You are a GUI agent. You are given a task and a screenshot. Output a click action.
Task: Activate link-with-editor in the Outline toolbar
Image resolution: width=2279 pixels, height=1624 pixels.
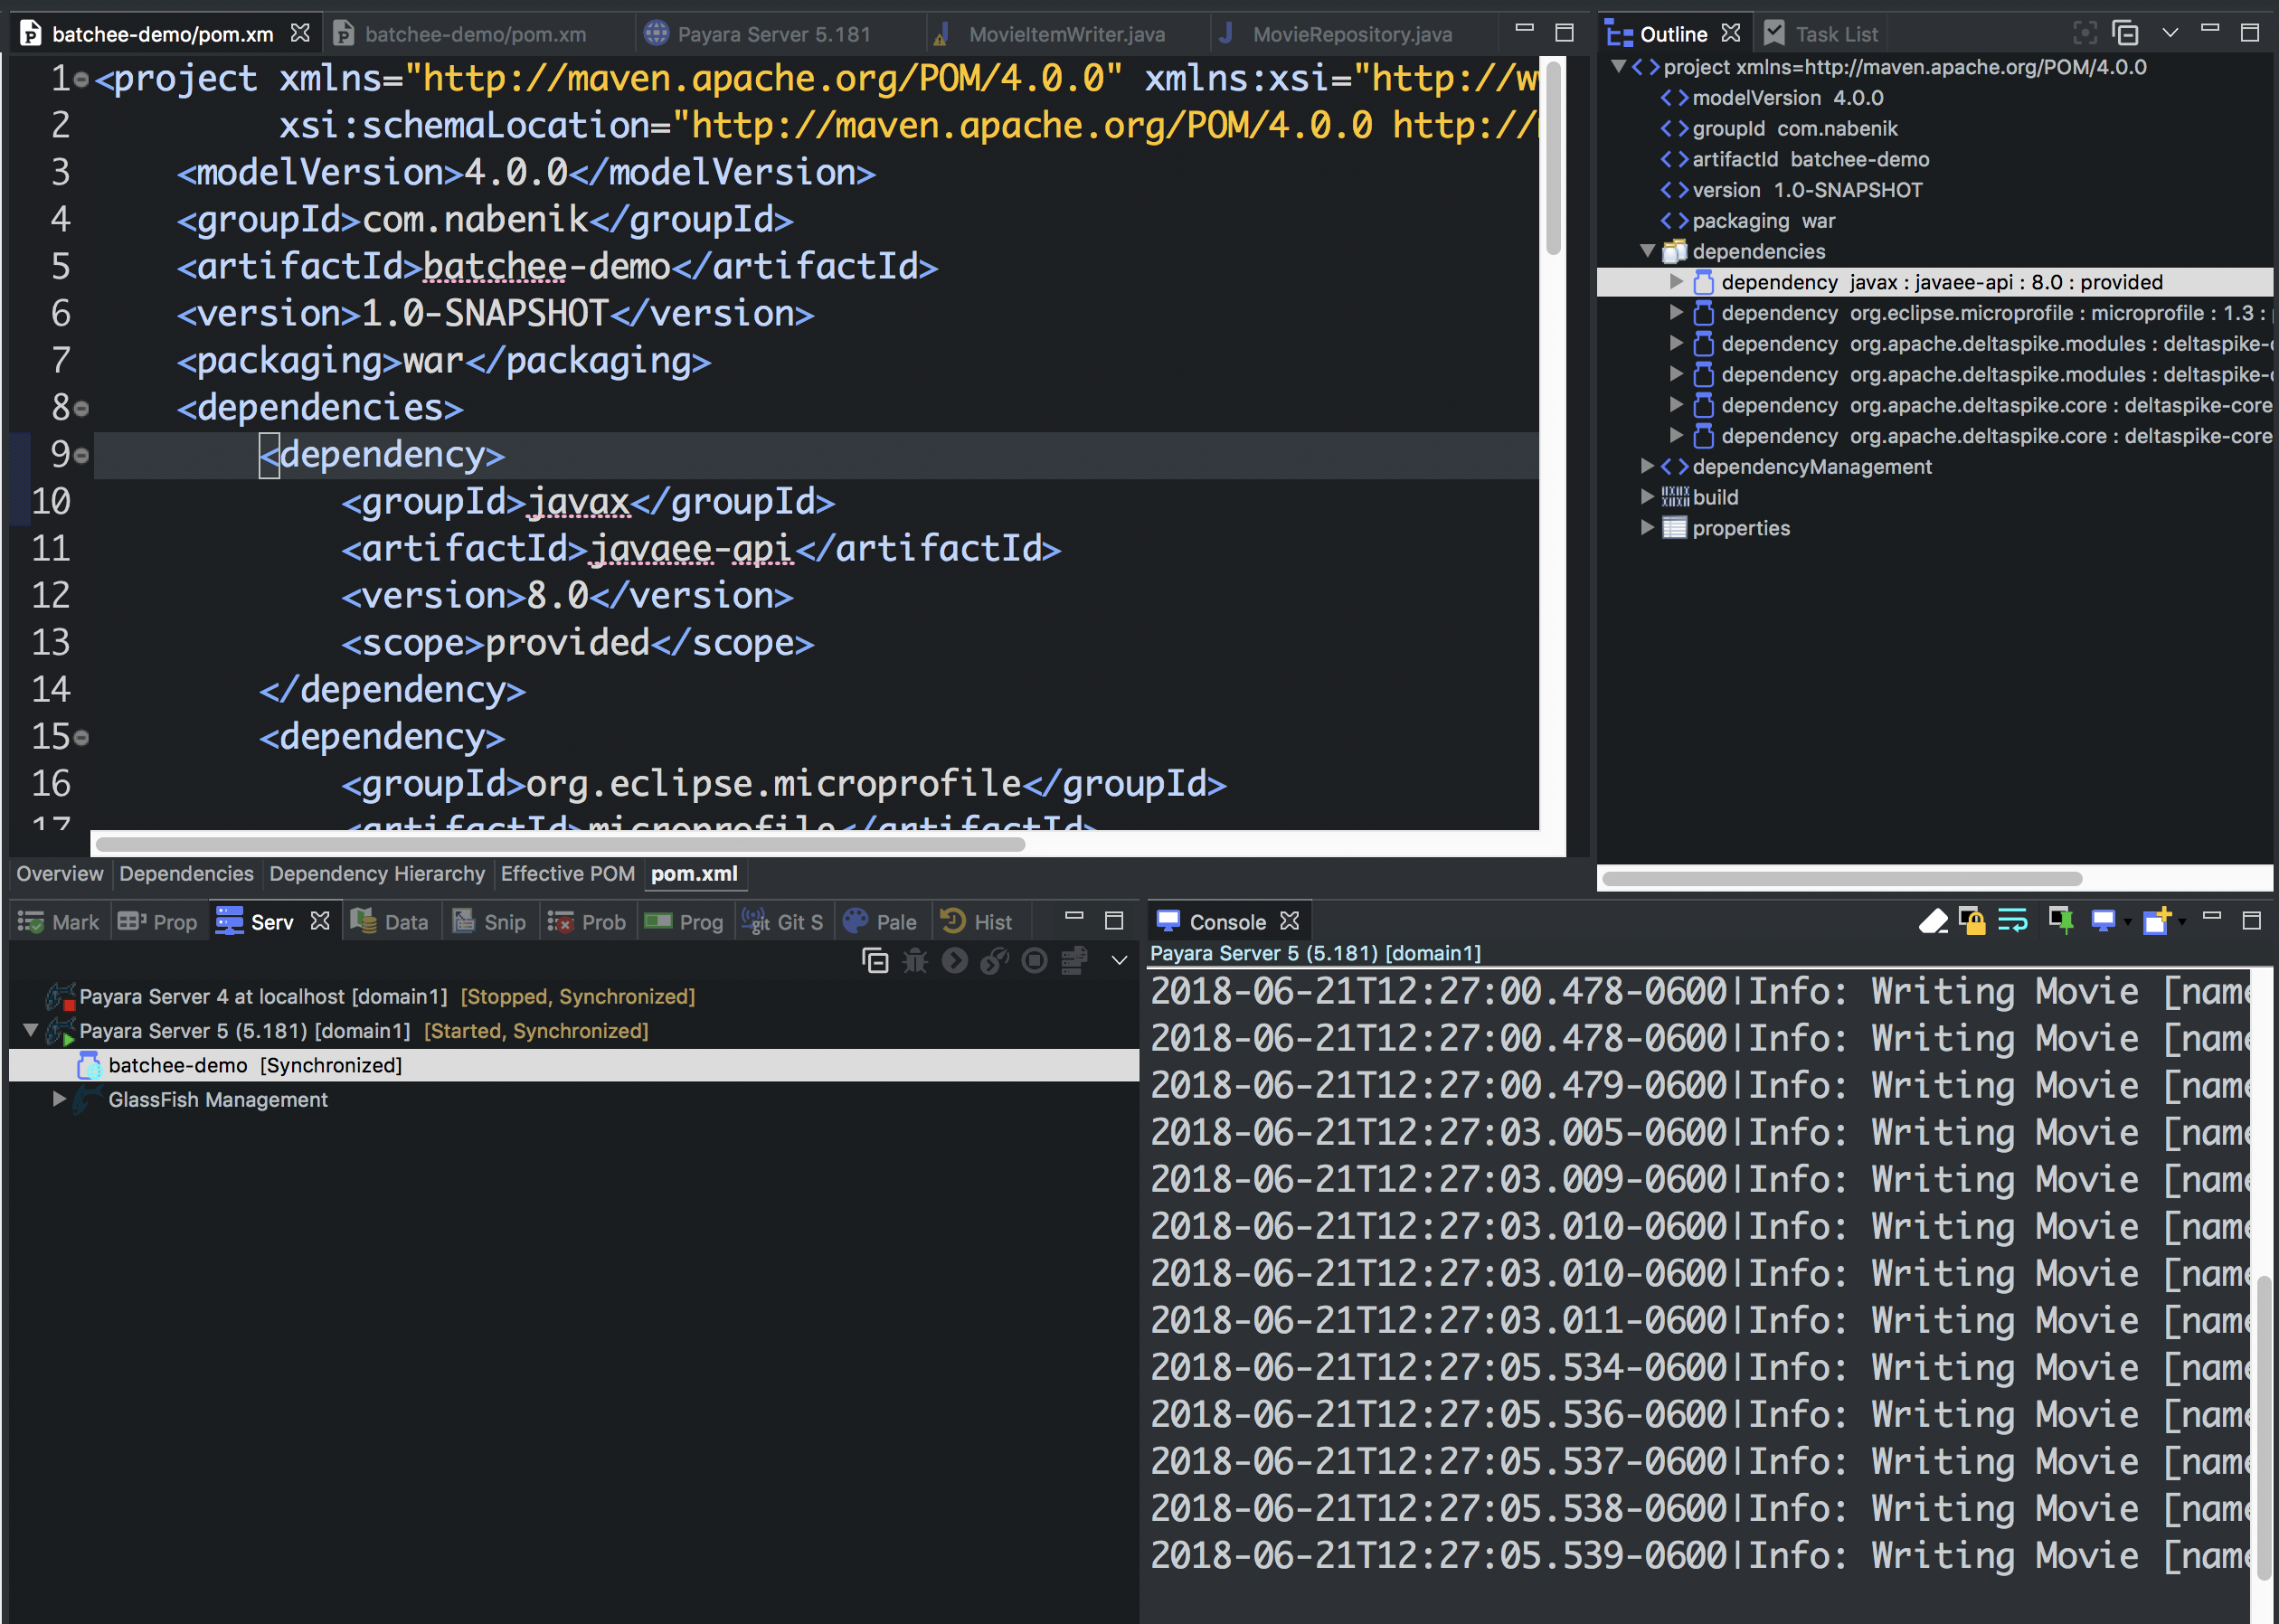[x=2086, y=32]
